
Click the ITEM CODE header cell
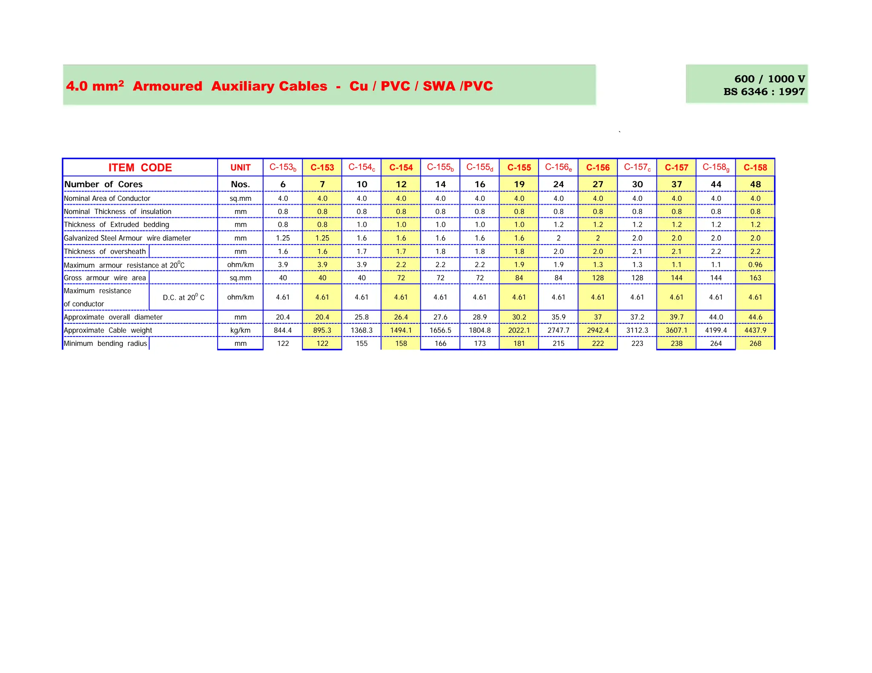pyautogui.click(x=140, y=168)
